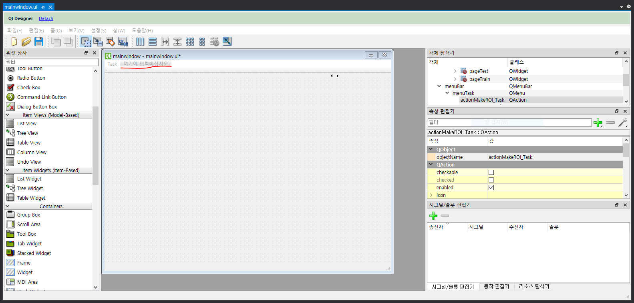The image size is (634, 303).
Task: Switch to the 리소스 탐색기 tab
Action: coord(534,286)
